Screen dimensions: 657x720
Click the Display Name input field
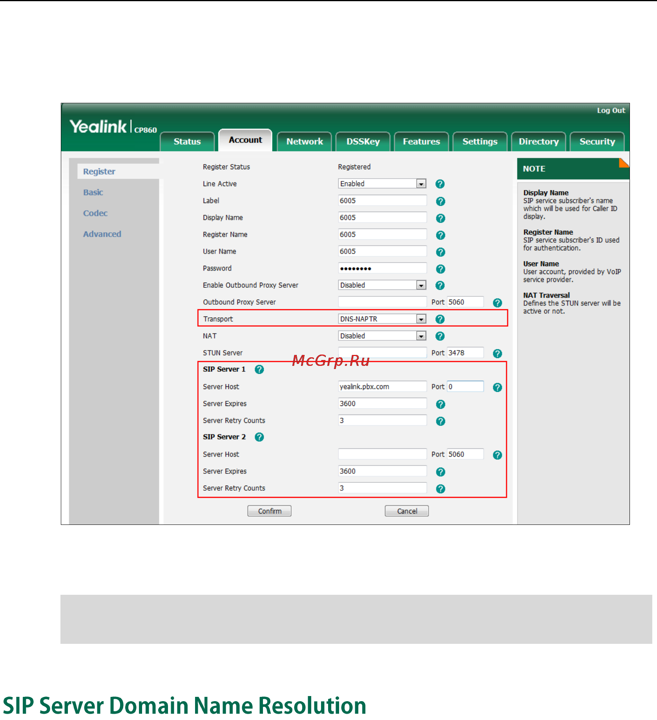pyautogui.click(x=382, y=217)
